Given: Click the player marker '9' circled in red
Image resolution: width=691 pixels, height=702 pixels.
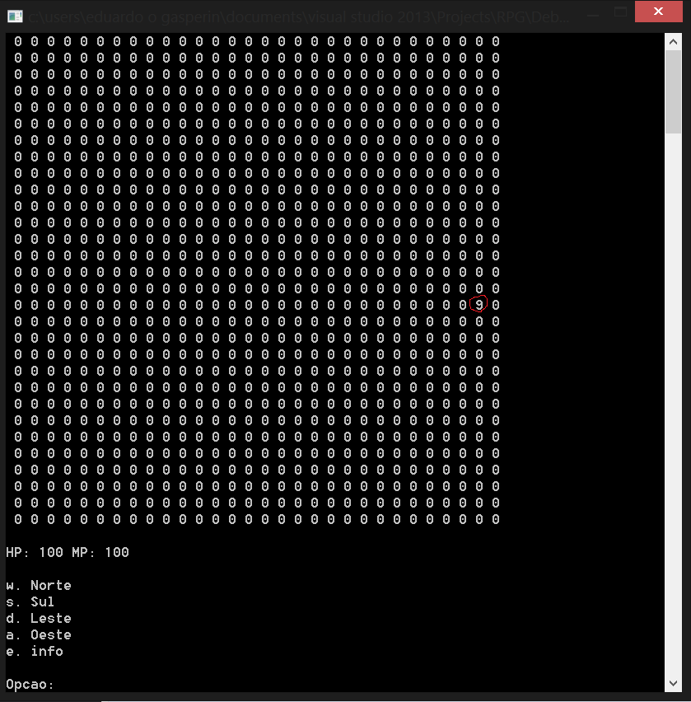Looking at the screenshot, I should pyautogui.click(x=479, y=304).
